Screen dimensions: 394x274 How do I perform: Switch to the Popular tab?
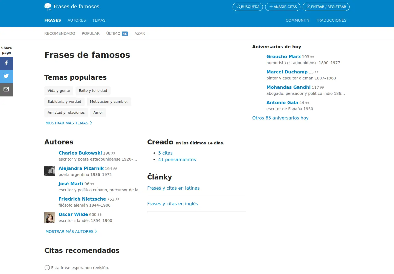point(91,33)
